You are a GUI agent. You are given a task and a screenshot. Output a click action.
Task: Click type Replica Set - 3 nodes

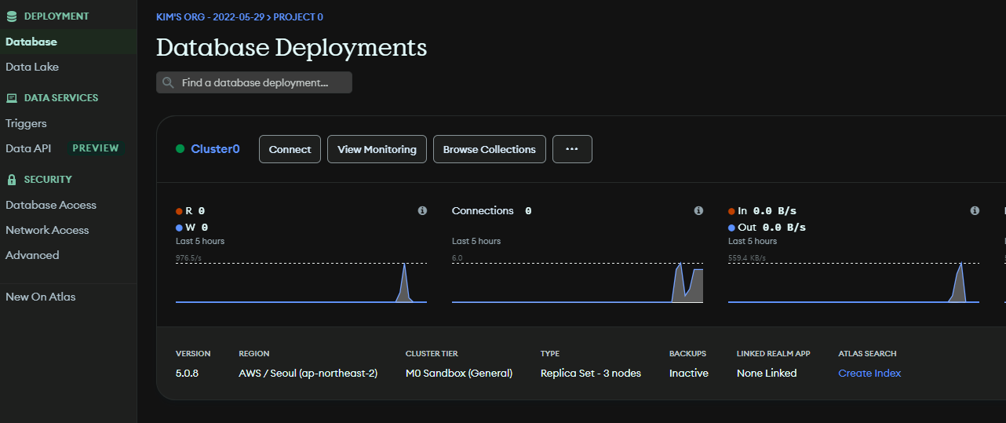coord(591,374)
